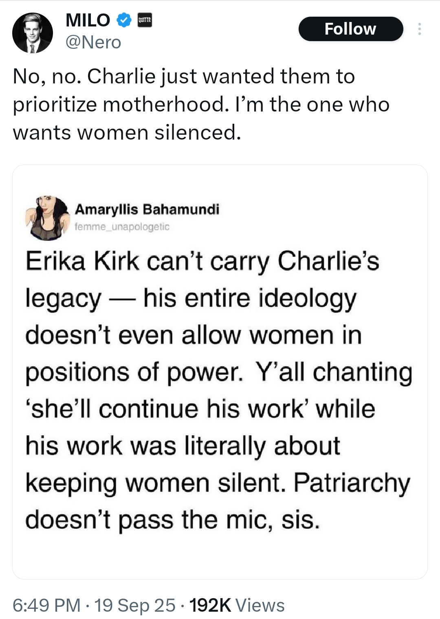Screen dimensions: 440x619
Task: Open the @Nero handle link
Action: coord(93,42)
